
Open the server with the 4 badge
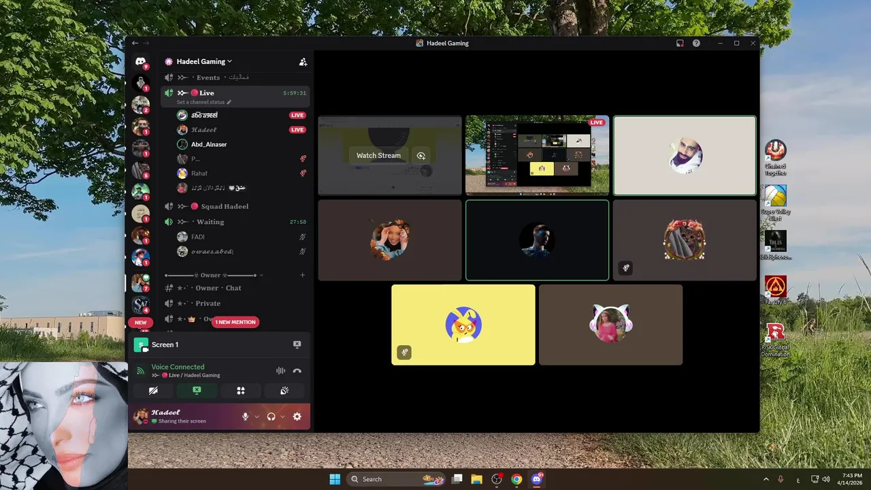click(x=140, y=304)
